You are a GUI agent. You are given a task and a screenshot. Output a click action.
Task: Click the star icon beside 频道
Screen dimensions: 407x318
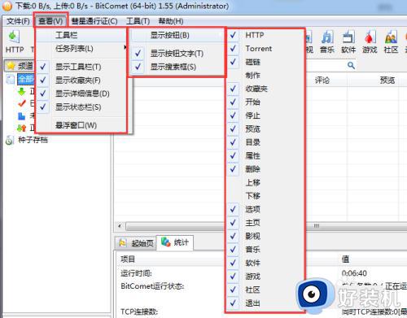click(11, 66)
